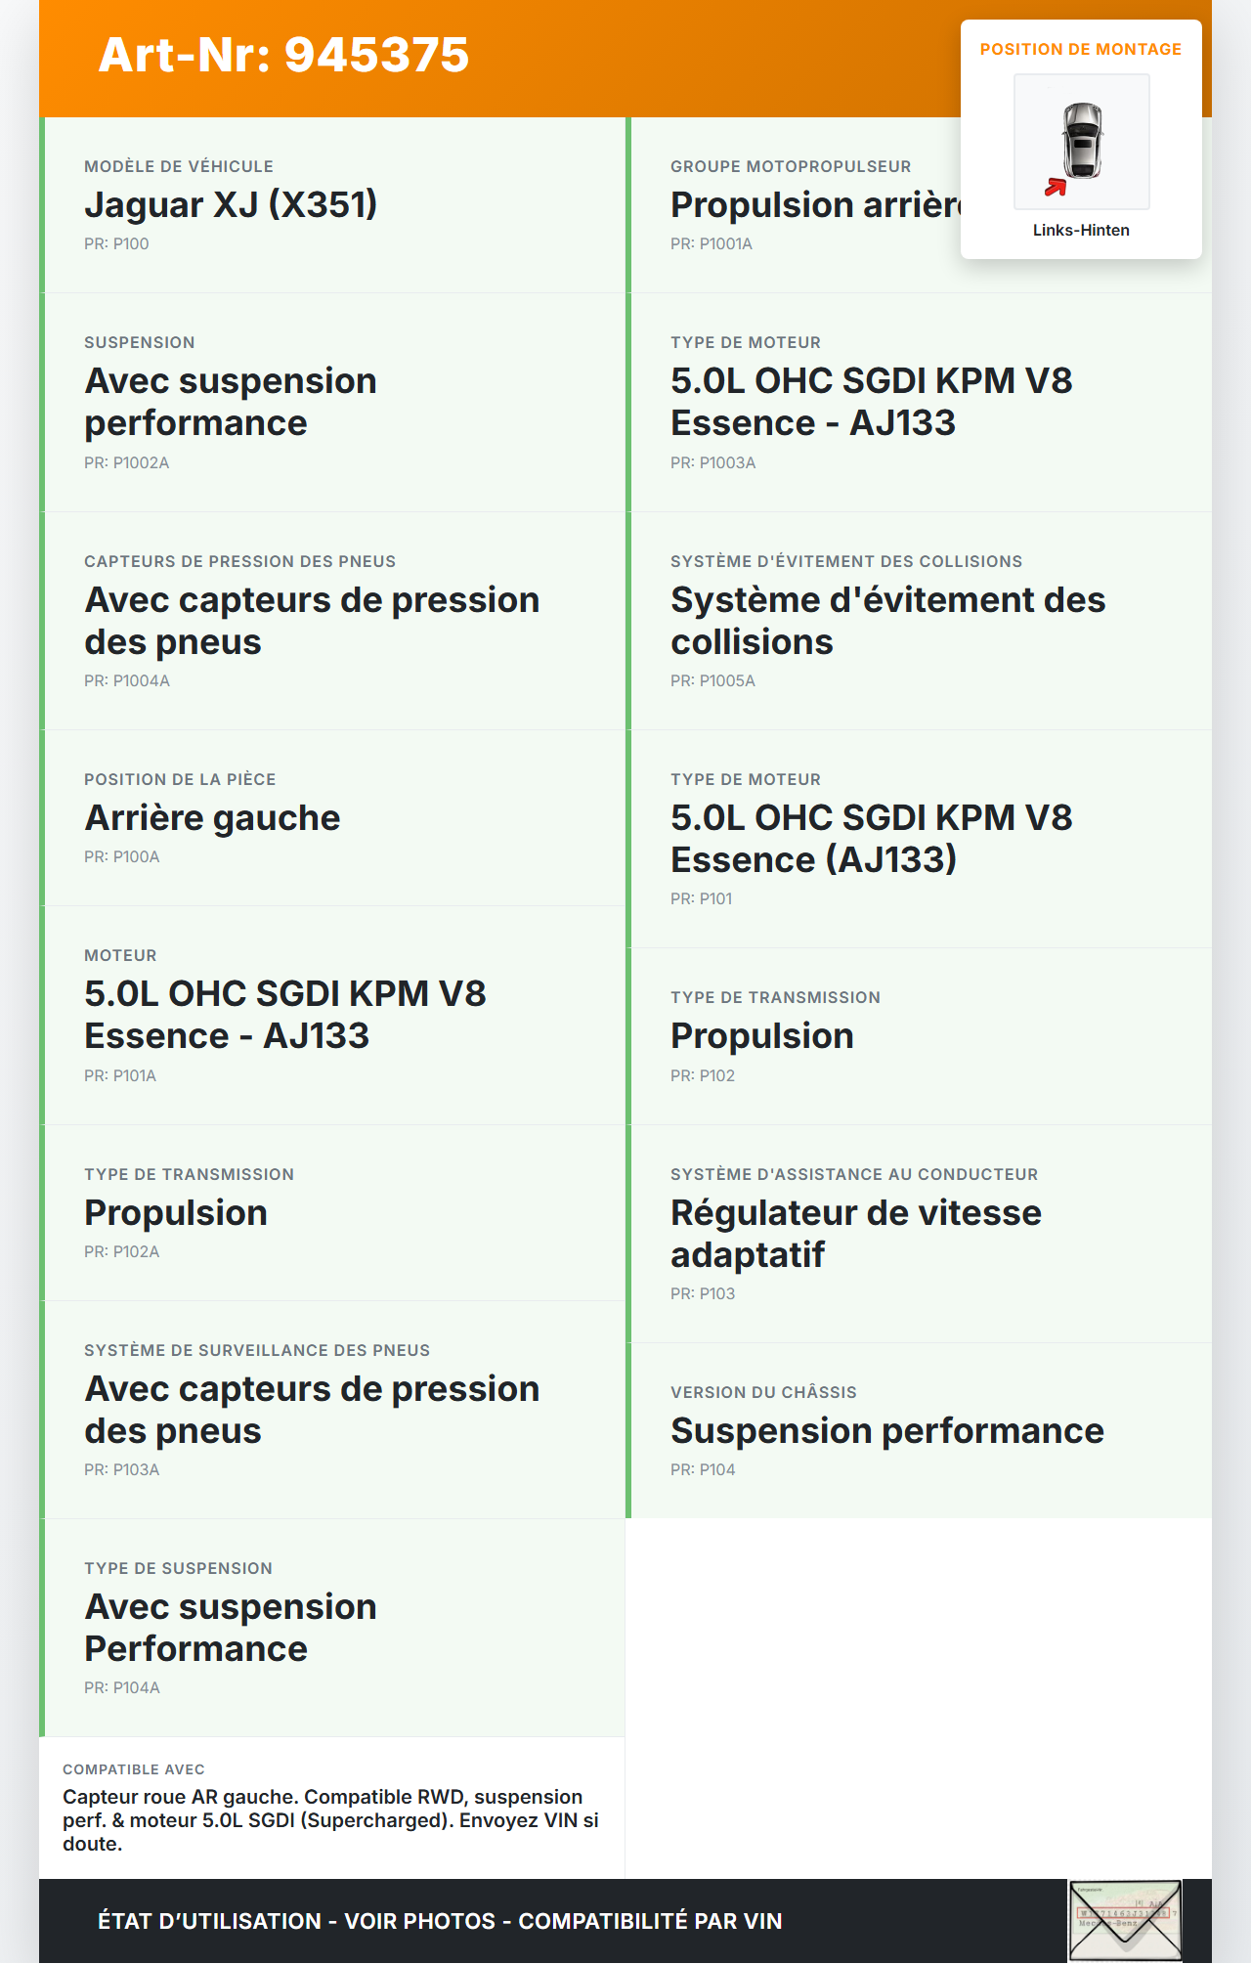Click the VIN envelope icon in footer

click(1124, 1920)
